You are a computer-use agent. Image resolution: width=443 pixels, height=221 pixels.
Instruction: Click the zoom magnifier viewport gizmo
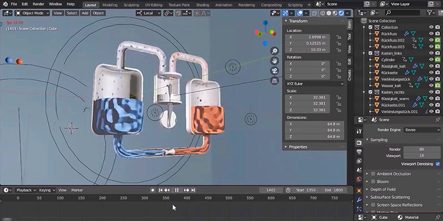pyautogui.click(x=274, y=51)
